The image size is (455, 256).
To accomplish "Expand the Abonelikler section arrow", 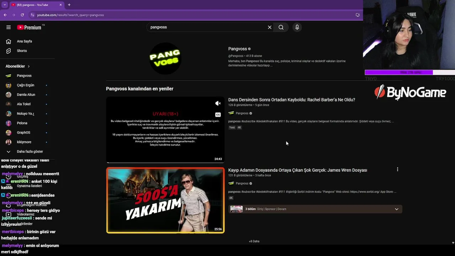I will 29,66.
